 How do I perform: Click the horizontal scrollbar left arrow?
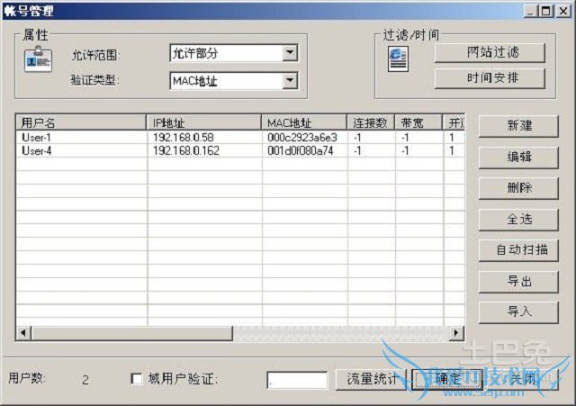pos(23,333)
